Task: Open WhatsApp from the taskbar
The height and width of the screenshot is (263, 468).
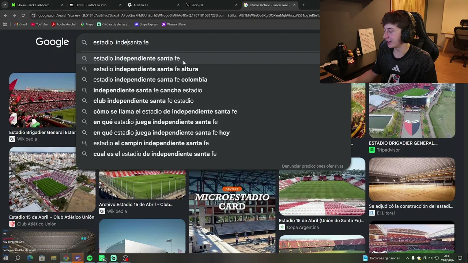Action: 102,258
